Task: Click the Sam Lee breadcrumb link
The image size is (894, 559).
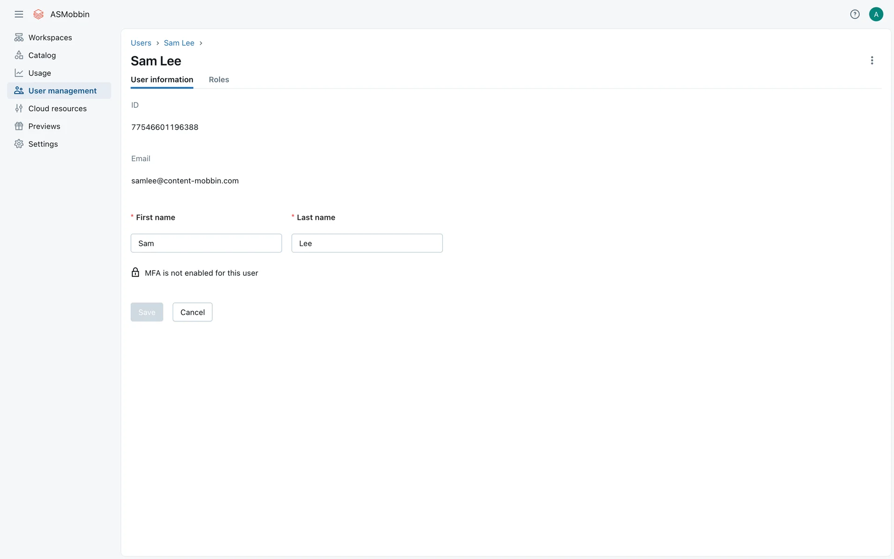Action: 179,43
